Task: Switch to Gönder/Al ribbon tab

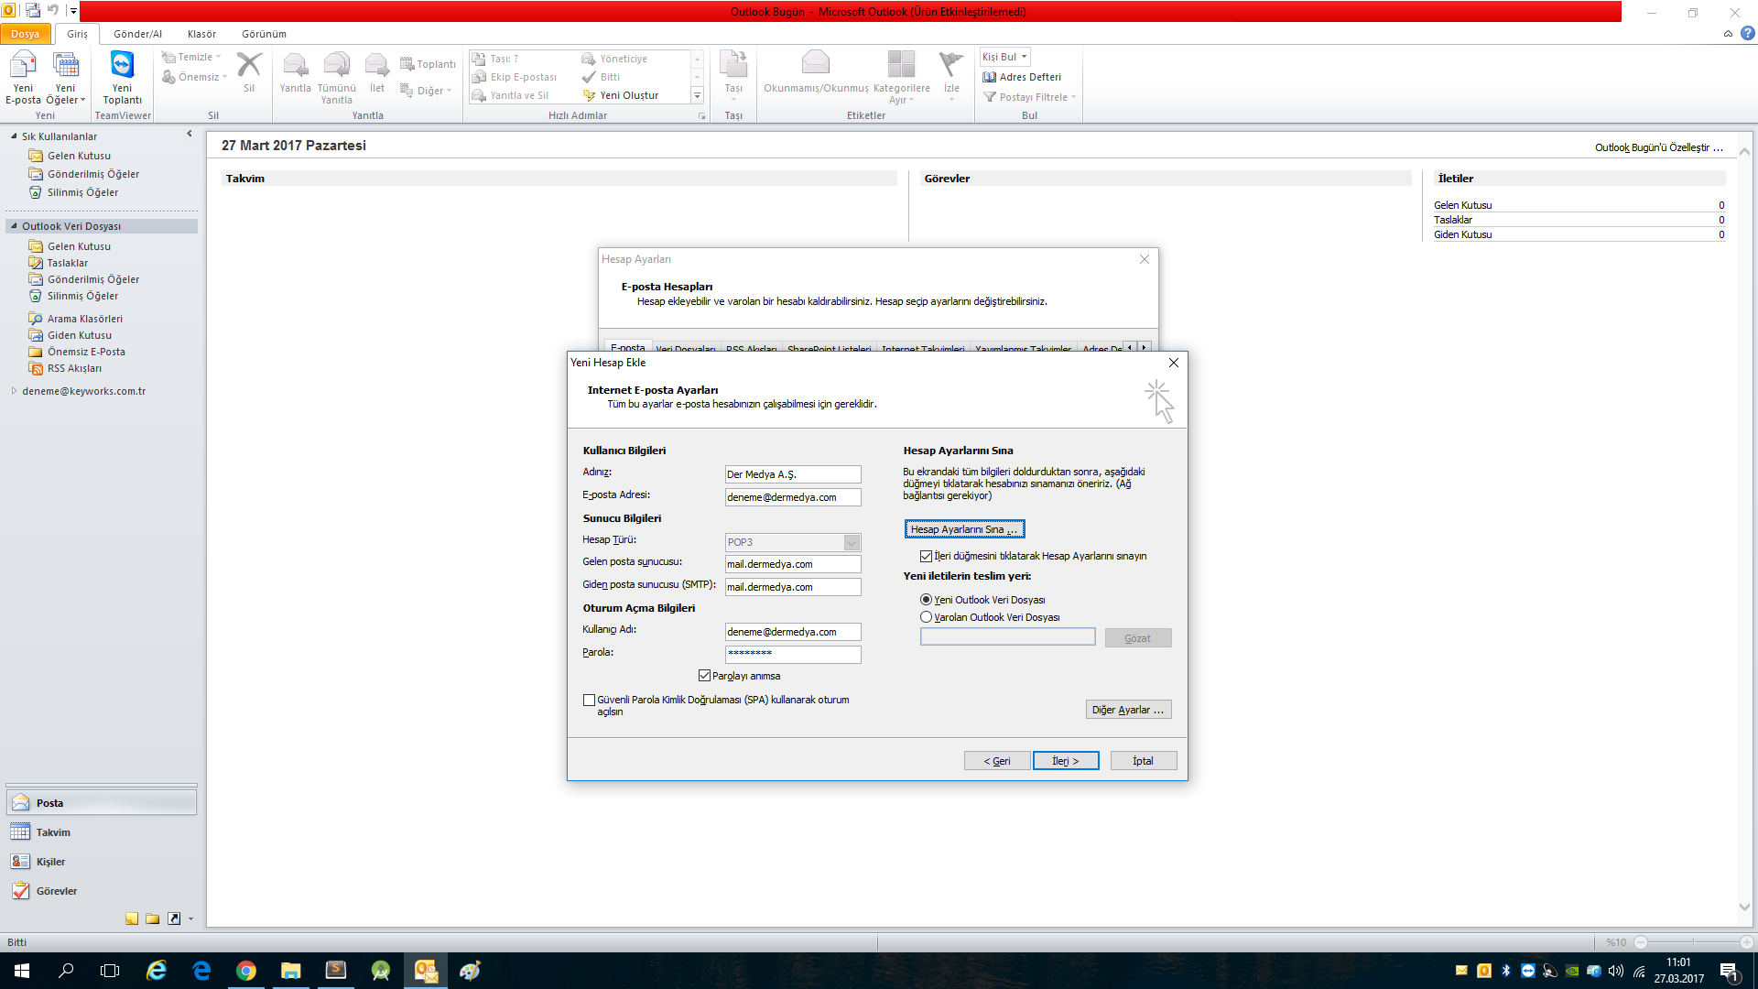Action: [137, 34]
